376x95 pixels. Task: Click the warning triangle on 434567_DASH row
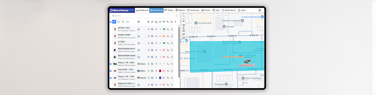160,36
